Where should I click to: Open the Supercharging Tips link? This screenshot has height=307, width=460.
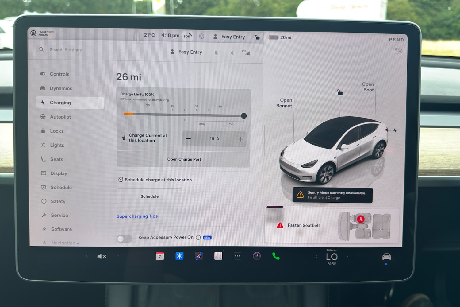(137, 216)
